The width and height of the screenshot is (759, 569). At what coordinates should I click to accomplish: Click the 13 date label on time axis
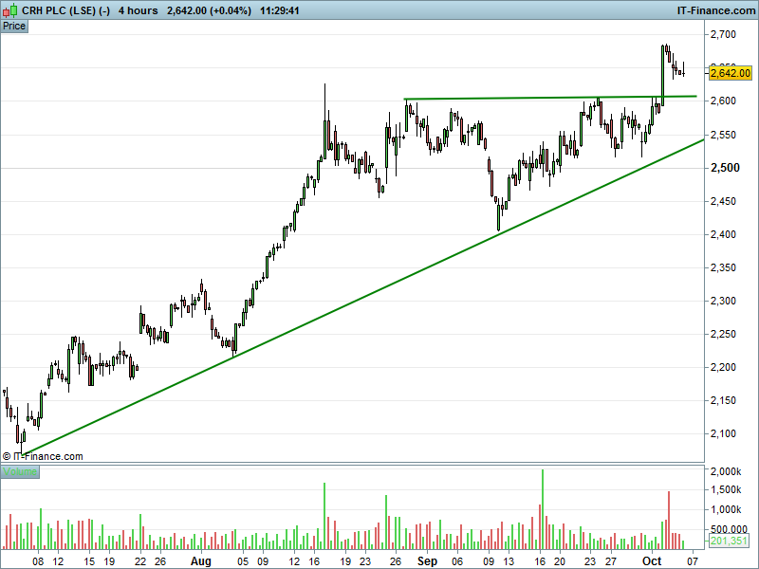pos(509,561)
